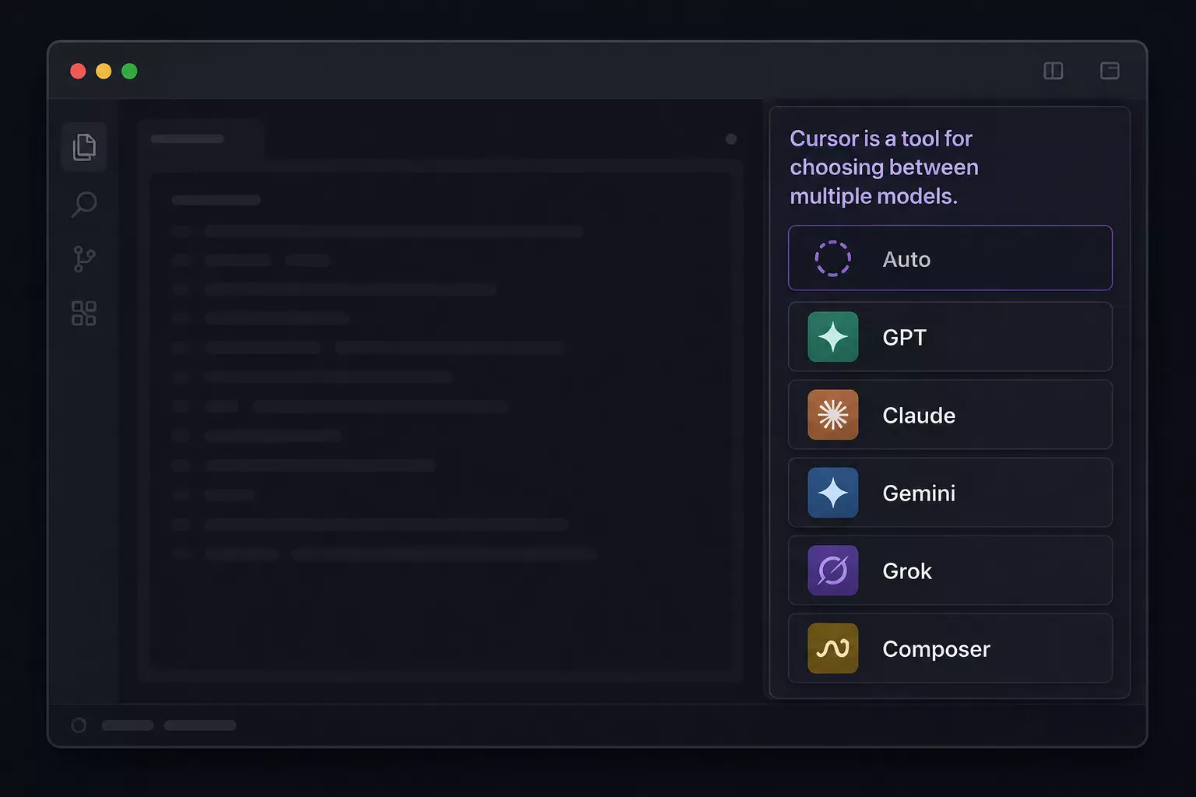Image resolution: width=1196 pixels, height=797 pixels.
Task: Click the purple Grok icon
Action: [x=832, y=571]
